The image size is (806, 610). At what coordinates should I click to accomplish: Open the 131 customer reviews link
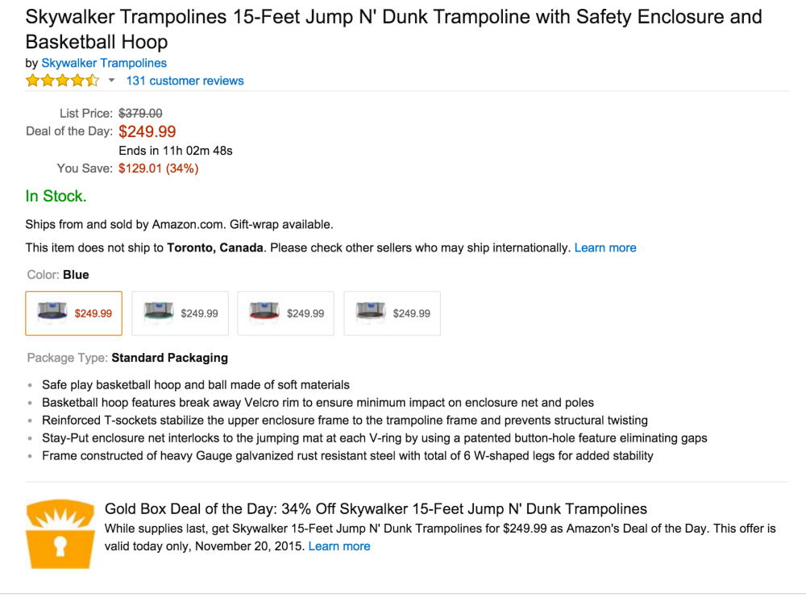click(185, 81)
